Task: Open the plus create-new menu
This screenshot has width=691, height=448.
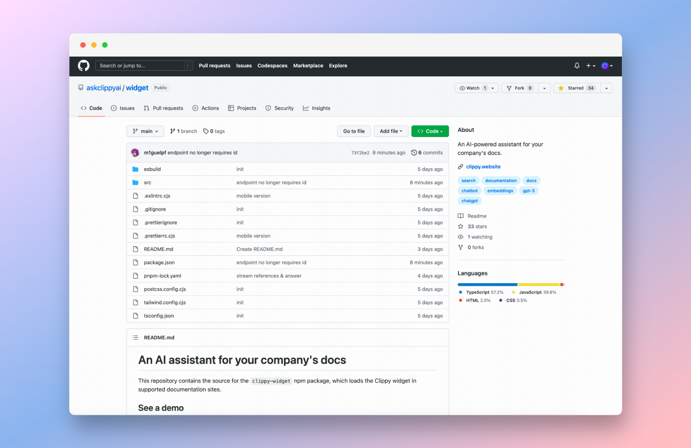Action: pyautogui.click(x=590, y=66)
